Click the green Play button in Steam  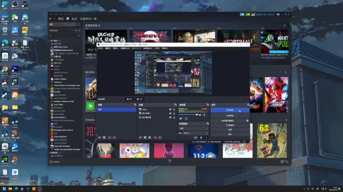pos(90,106)
